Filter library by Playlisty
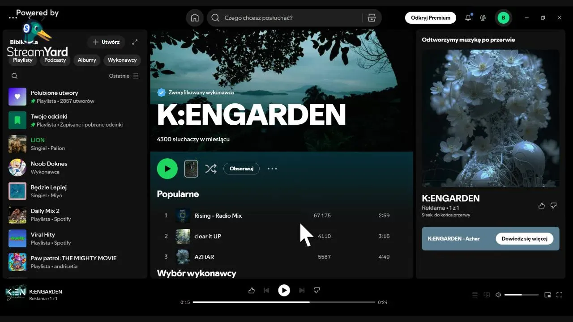Image resolution: width=573 pixels, height=322 pixels. (x=23, y=60)
